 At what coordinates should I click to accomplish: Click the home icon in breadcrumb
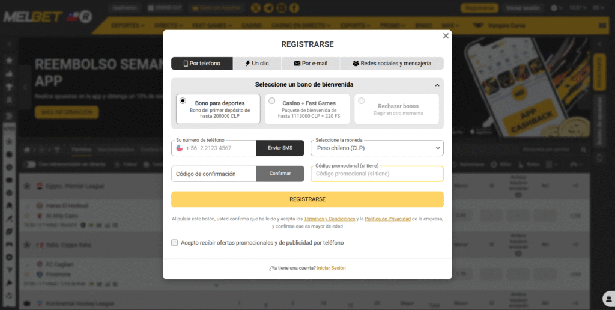coord(27,150)
